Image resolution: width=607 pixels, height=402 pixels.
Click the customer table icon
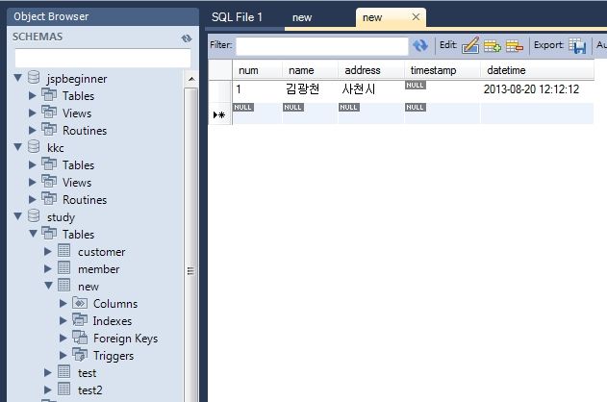[63, 251]
